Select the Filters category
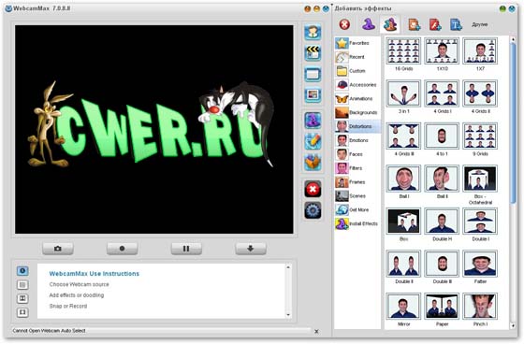 [x=357, y=168]
